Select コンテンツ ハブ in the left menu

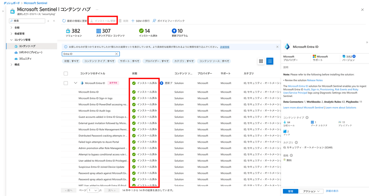point(32,46)
